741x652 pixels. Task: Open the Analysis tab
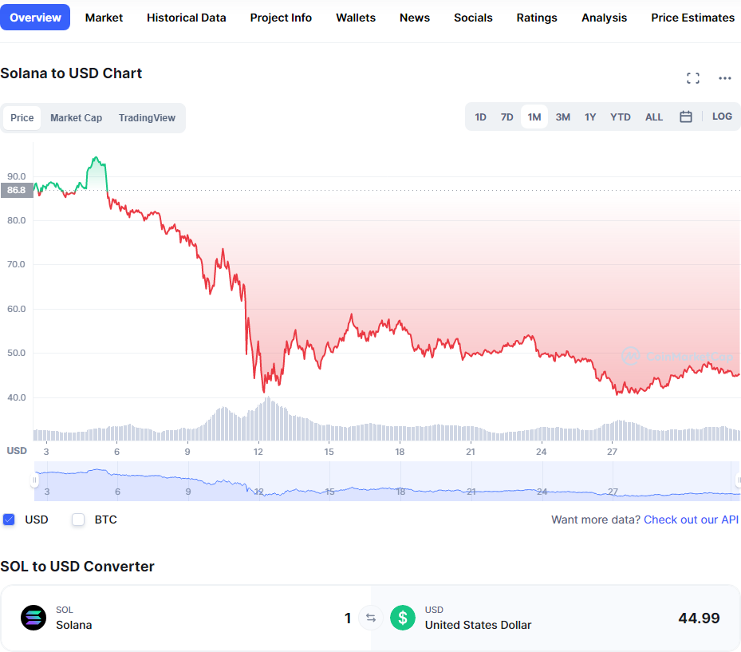(x=604, y=18)
